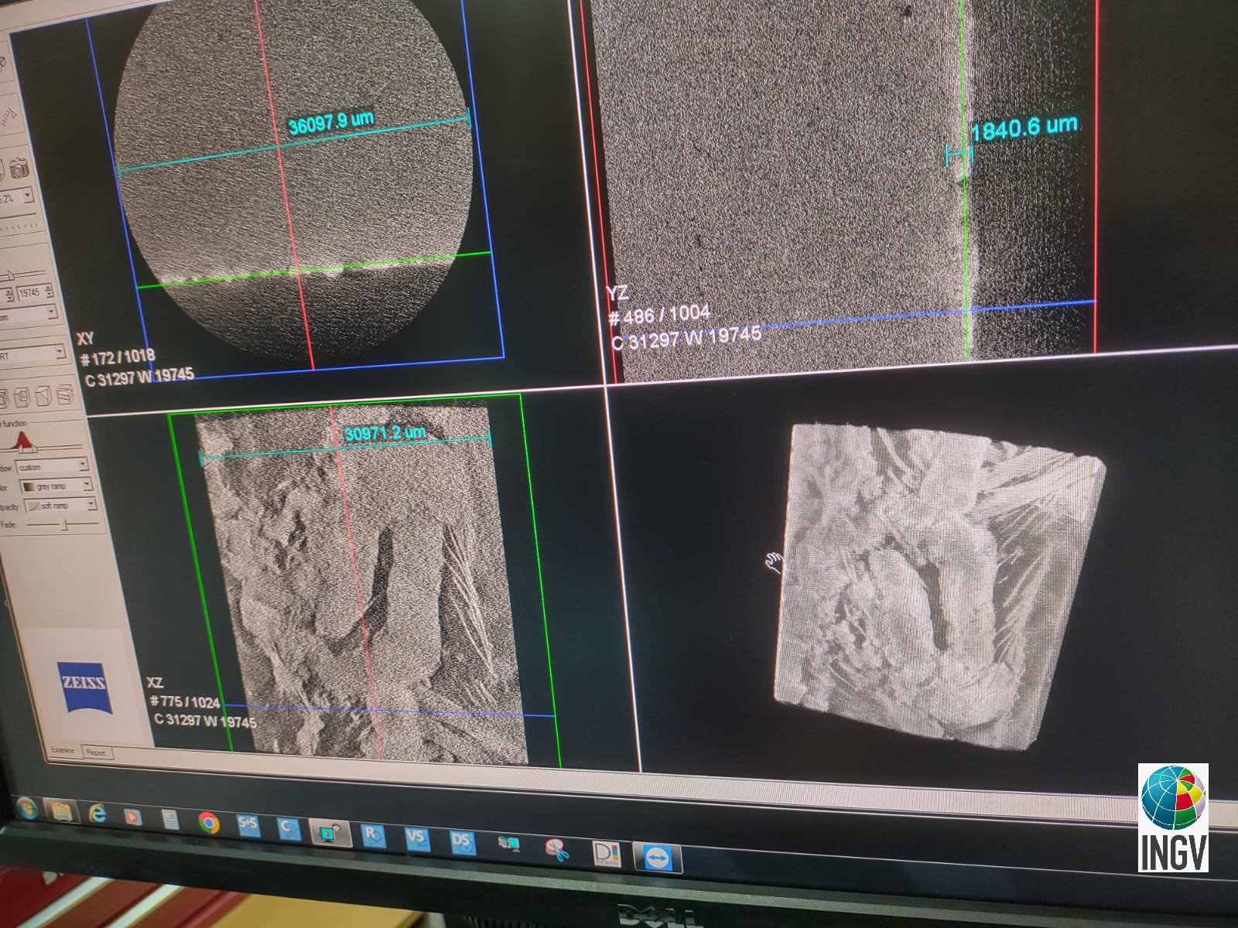This screenshot has width=1238, height=928.
Task: Adjust the Fade slider handle
Action: [65, 525]
